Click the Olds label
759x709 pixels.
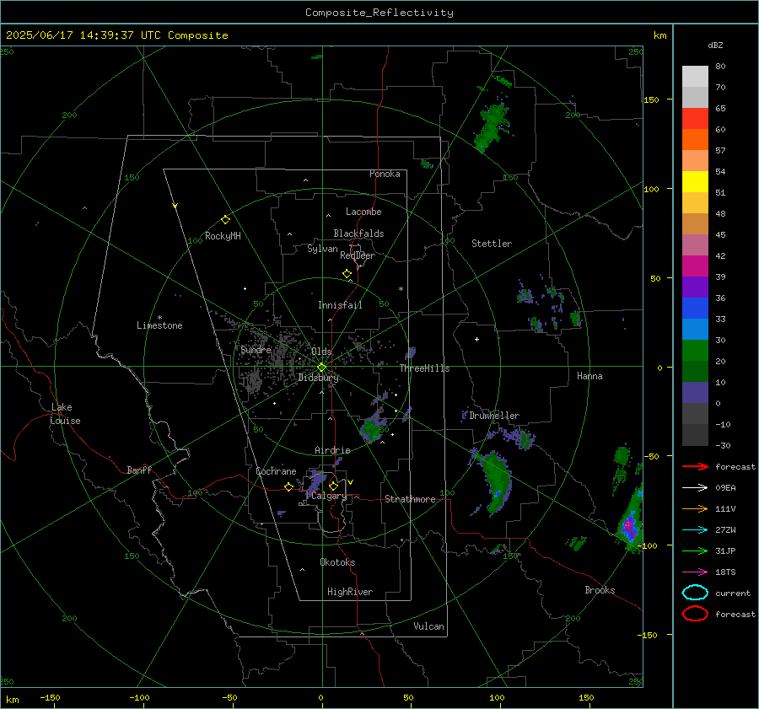tap(321, 352)
